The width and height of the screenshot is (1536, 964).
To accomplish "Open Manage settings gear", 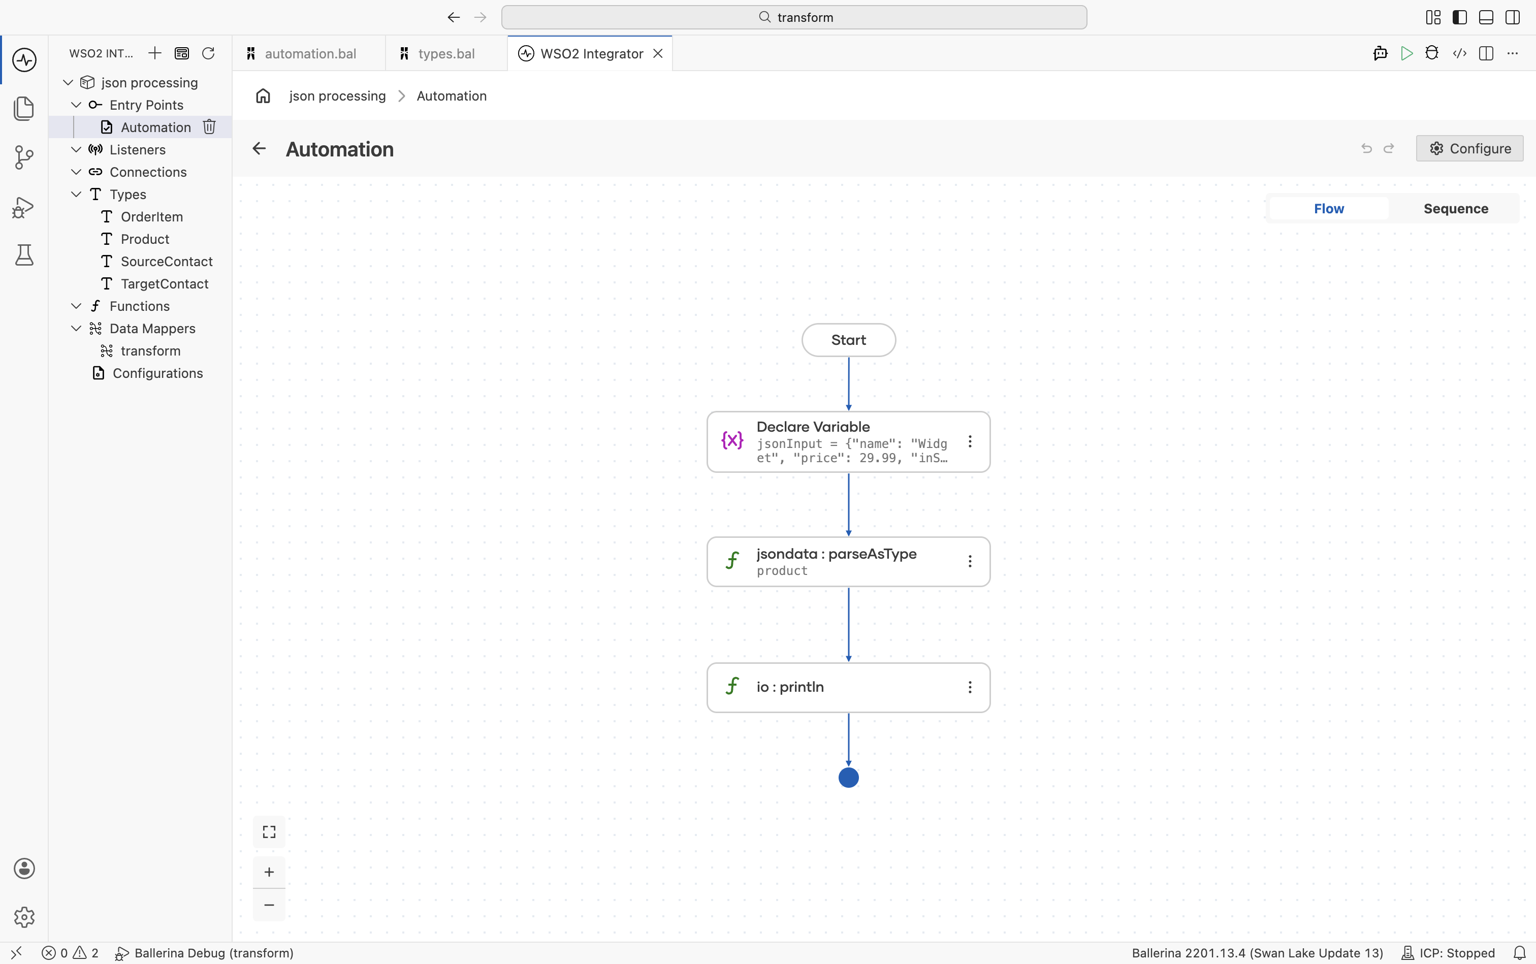I will pyautogui.click(x=24, y=917).
